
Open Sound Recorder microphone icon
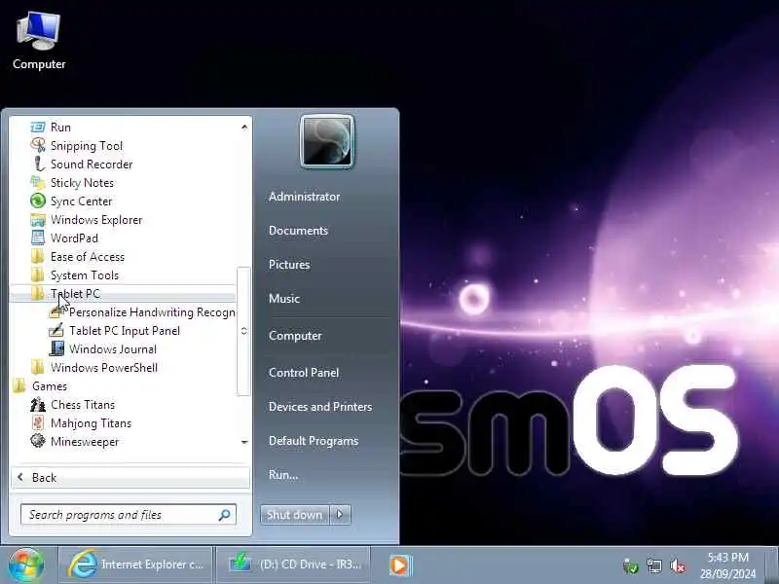tap(38, 164)
